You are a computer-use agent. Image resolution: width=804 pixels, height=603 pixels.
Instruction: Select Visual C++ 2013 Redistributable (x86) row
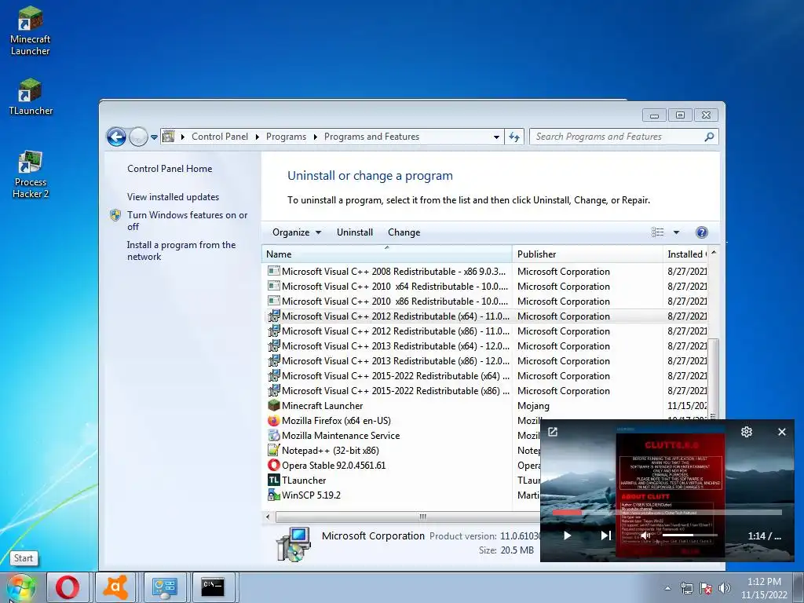(x=487, y=360)
